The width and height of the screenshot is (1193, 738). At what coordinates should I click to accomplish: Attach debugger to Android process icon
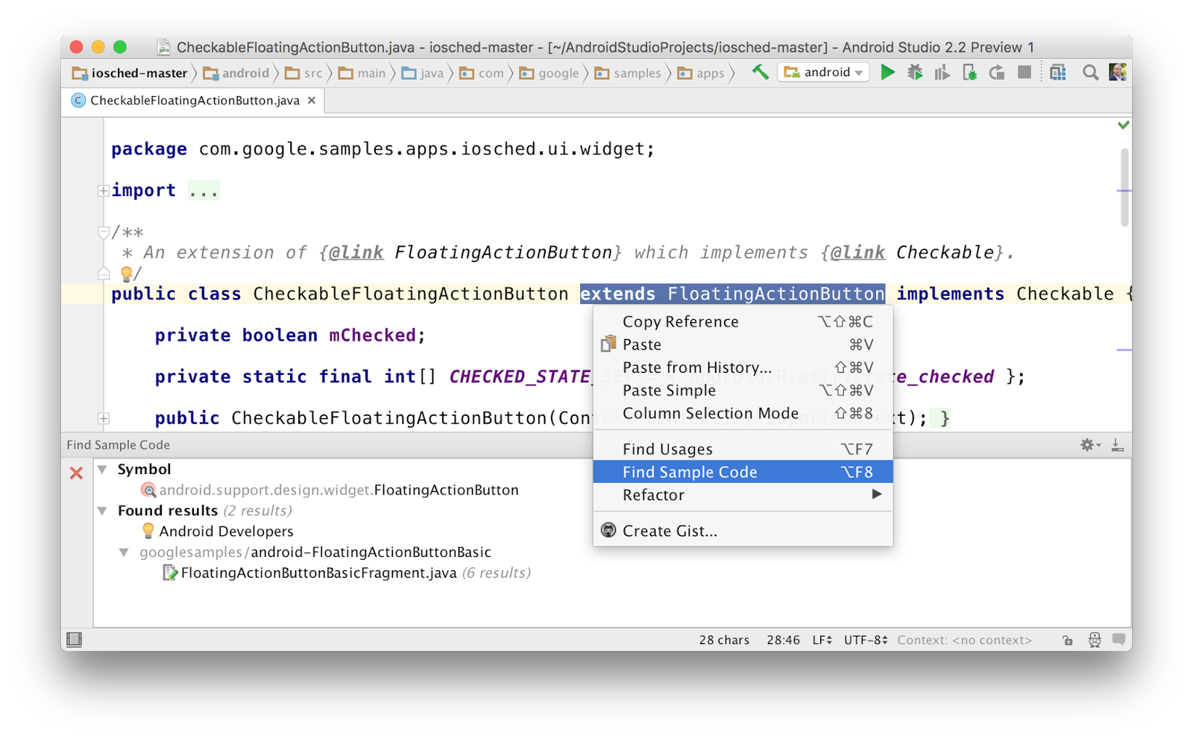[x=969, y=72]
